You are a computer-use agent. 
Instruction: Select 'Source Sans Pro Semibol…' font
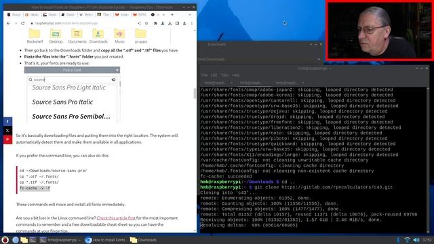point(71,117)
